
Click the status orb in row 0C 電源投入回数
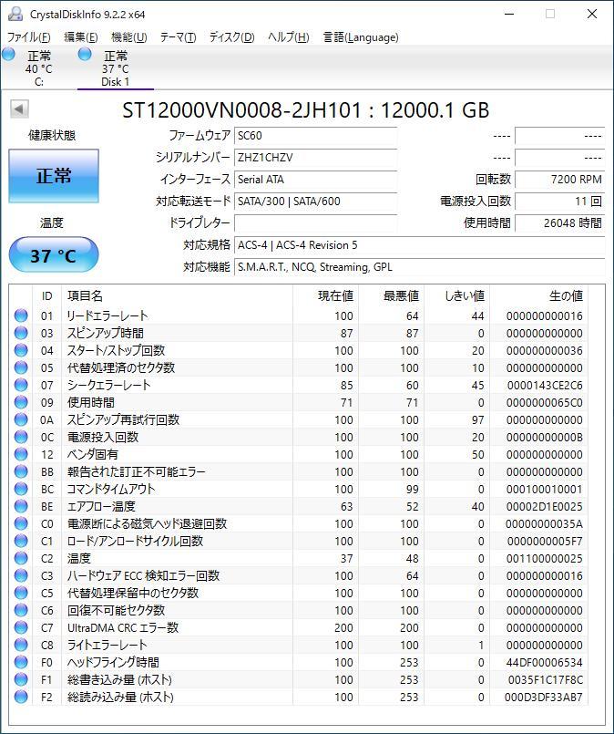(x=21, y=437)
